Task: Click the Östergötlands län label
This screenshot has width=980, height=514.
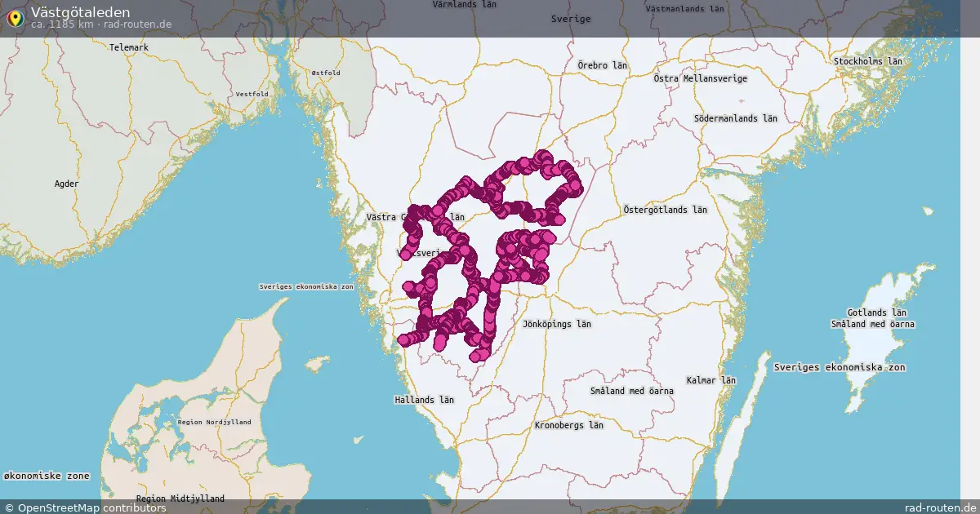Action: point(665,210)
